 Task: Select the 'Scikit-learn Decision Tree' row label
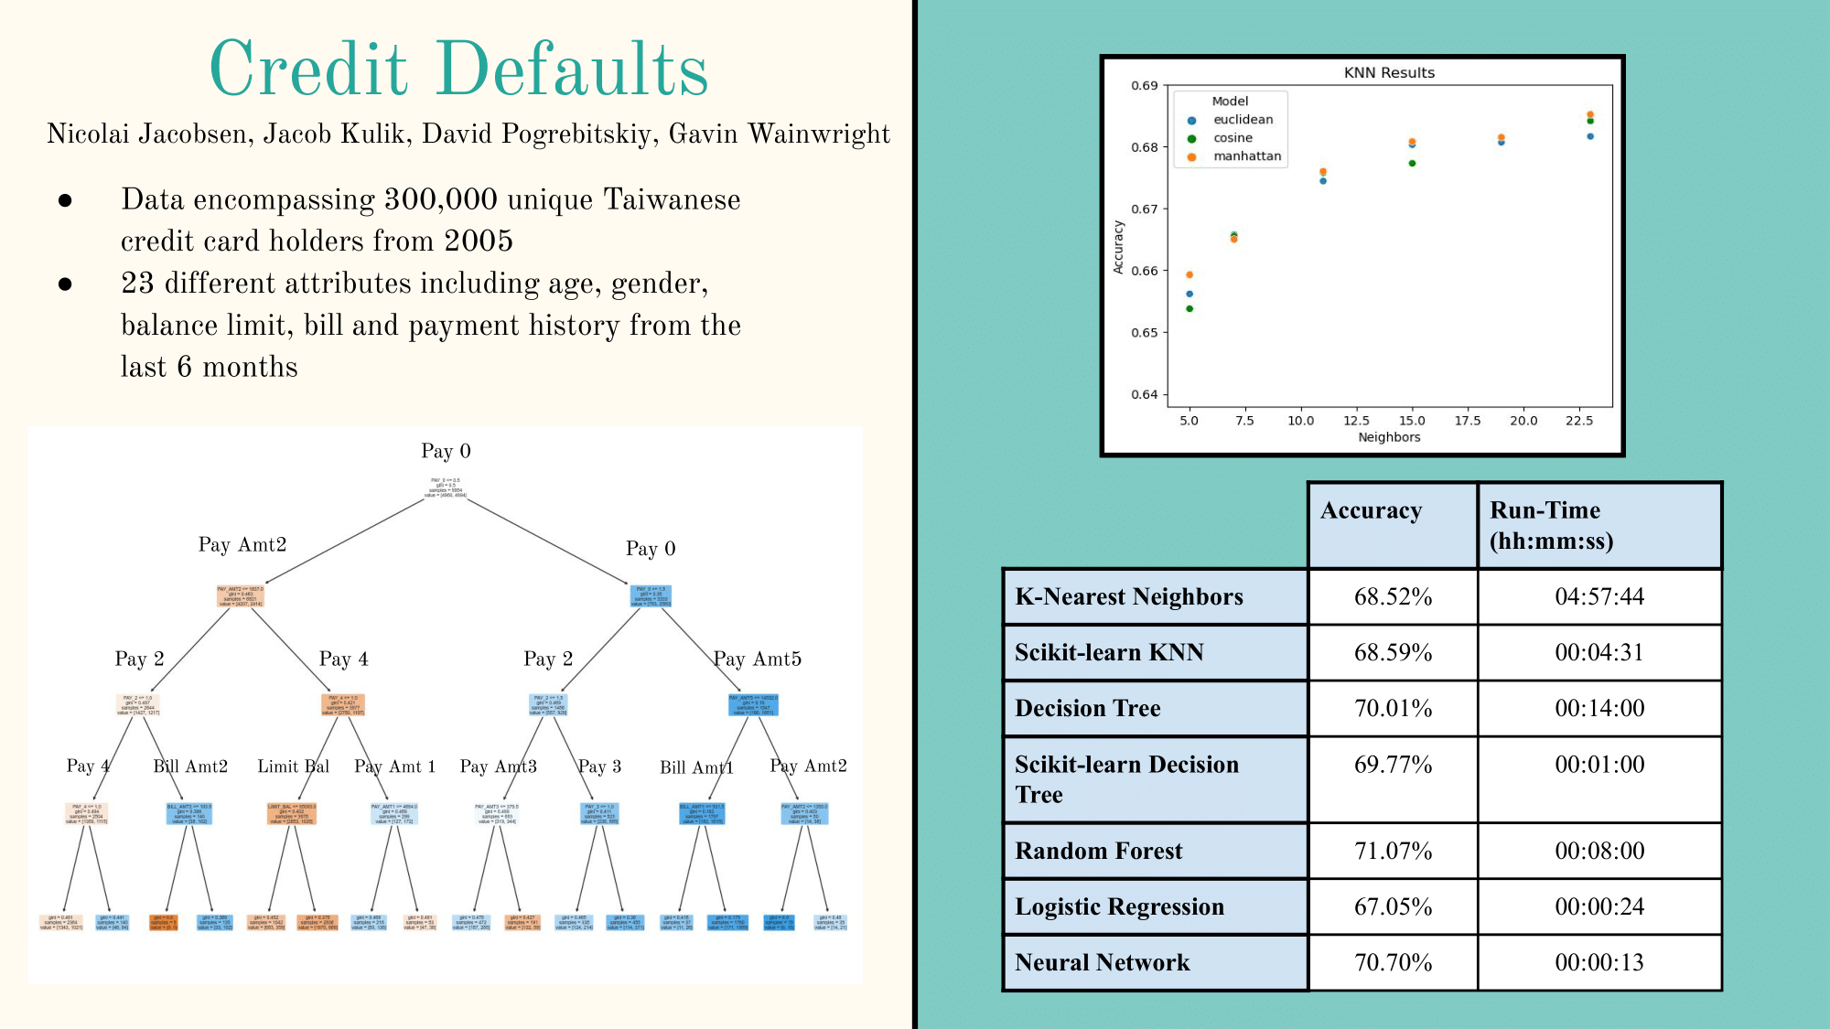point(1156,779)
